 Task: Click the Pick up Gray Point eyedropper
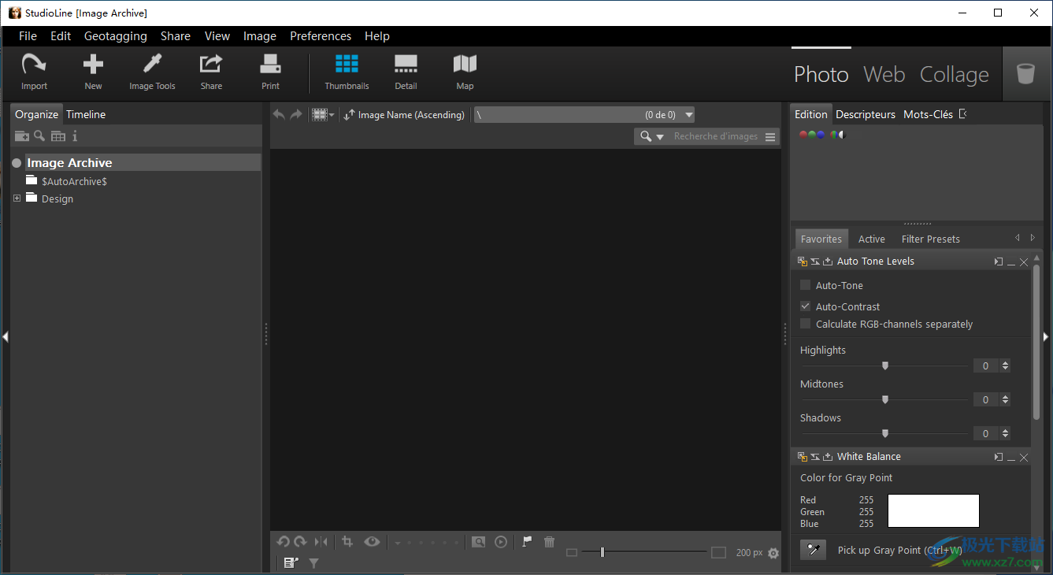812,549
